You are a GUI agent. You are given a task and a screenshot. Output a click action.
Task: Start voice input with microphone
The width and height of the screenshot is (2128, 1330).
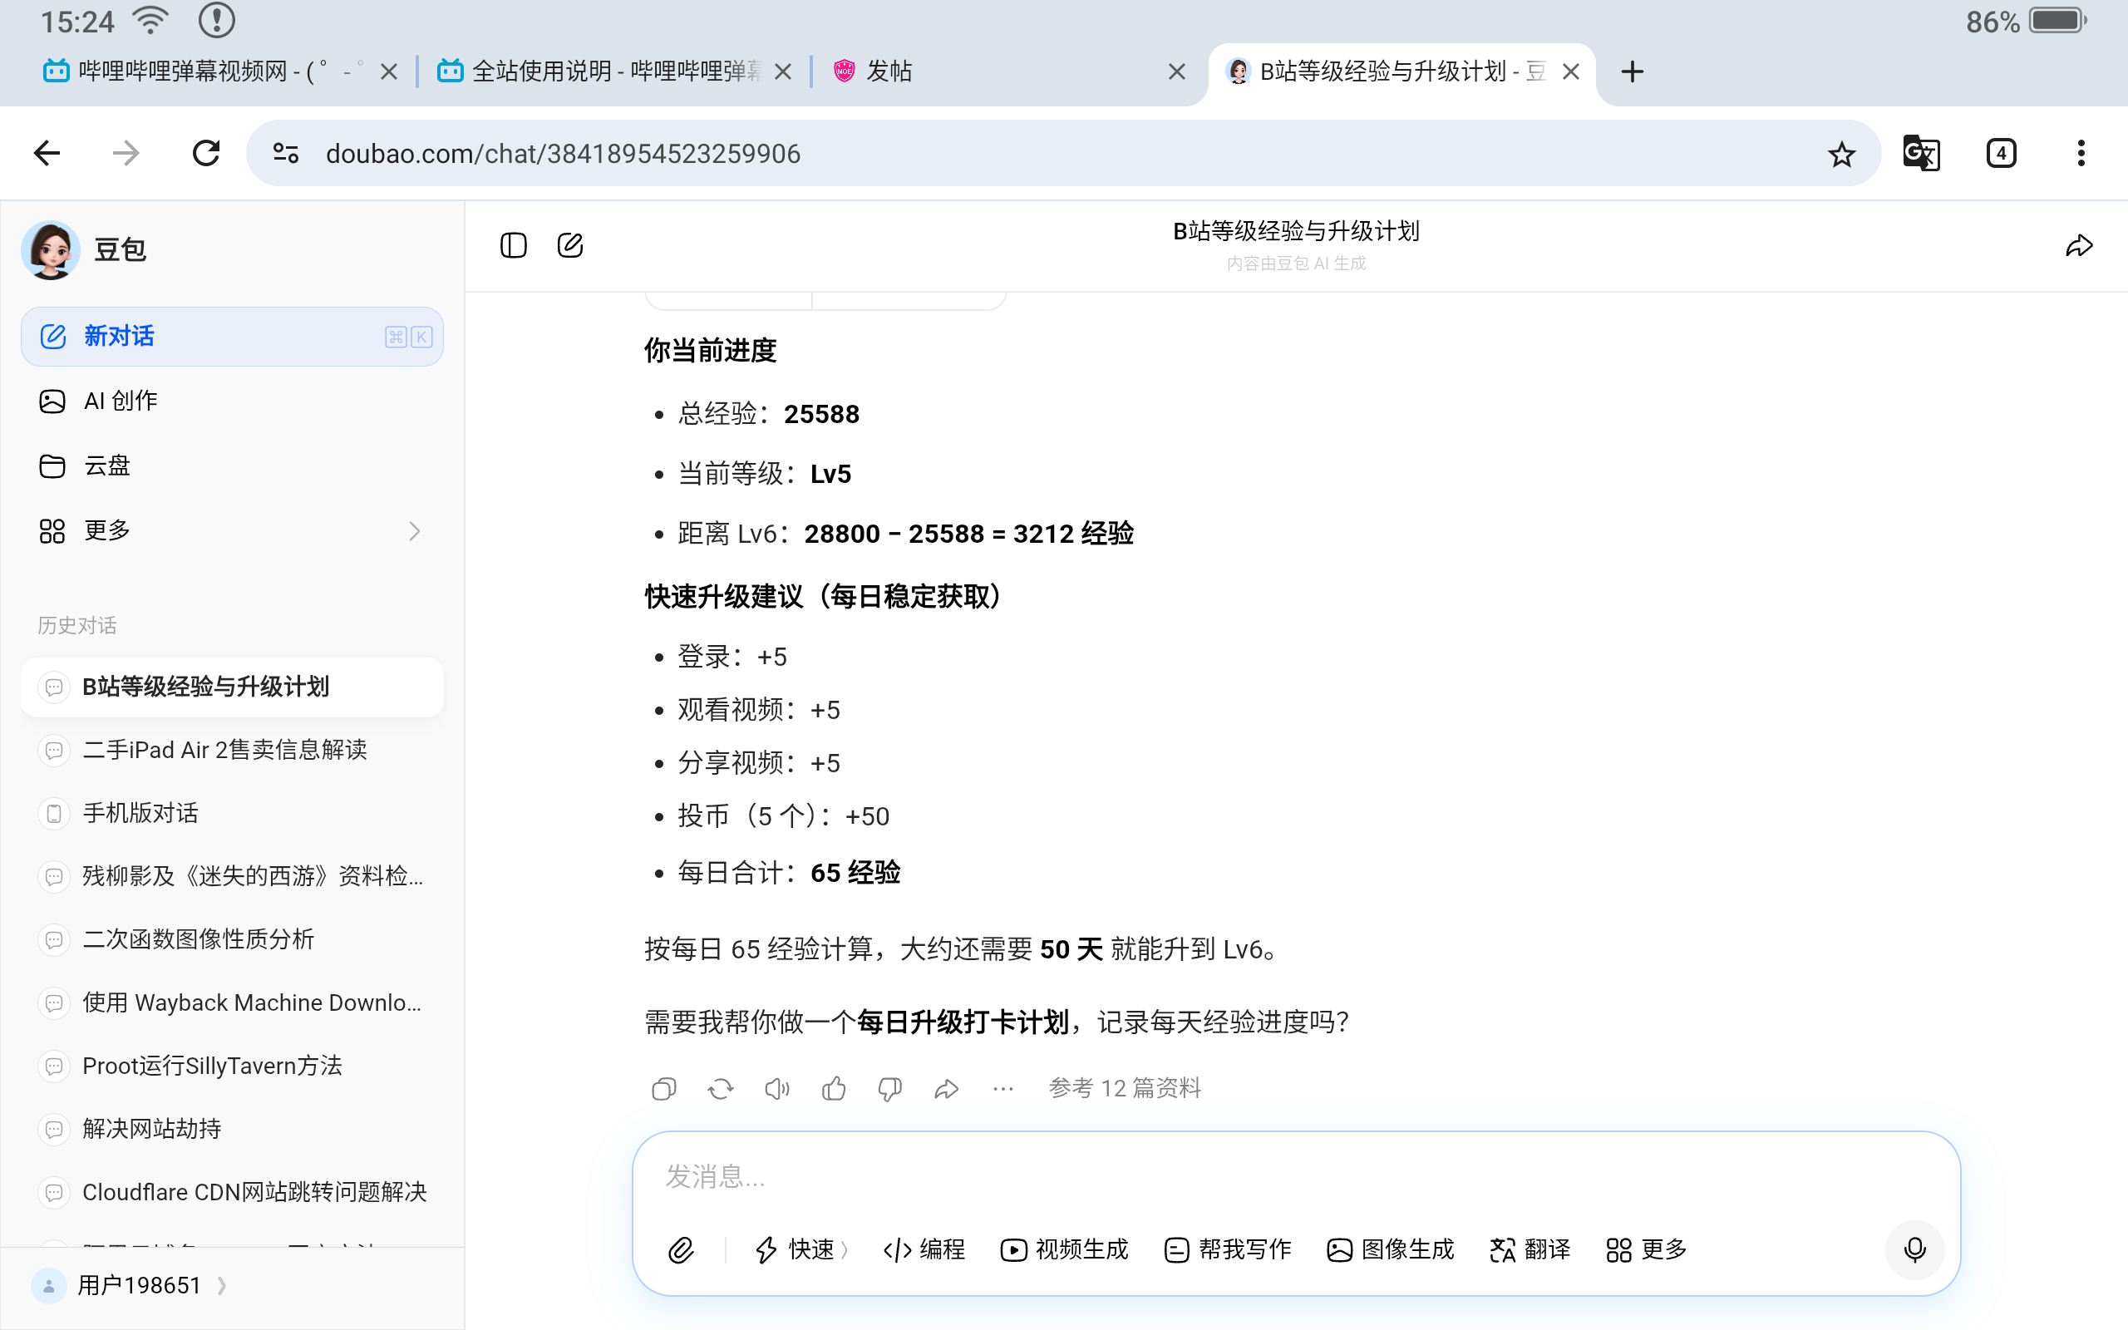coord(1914,1249)
